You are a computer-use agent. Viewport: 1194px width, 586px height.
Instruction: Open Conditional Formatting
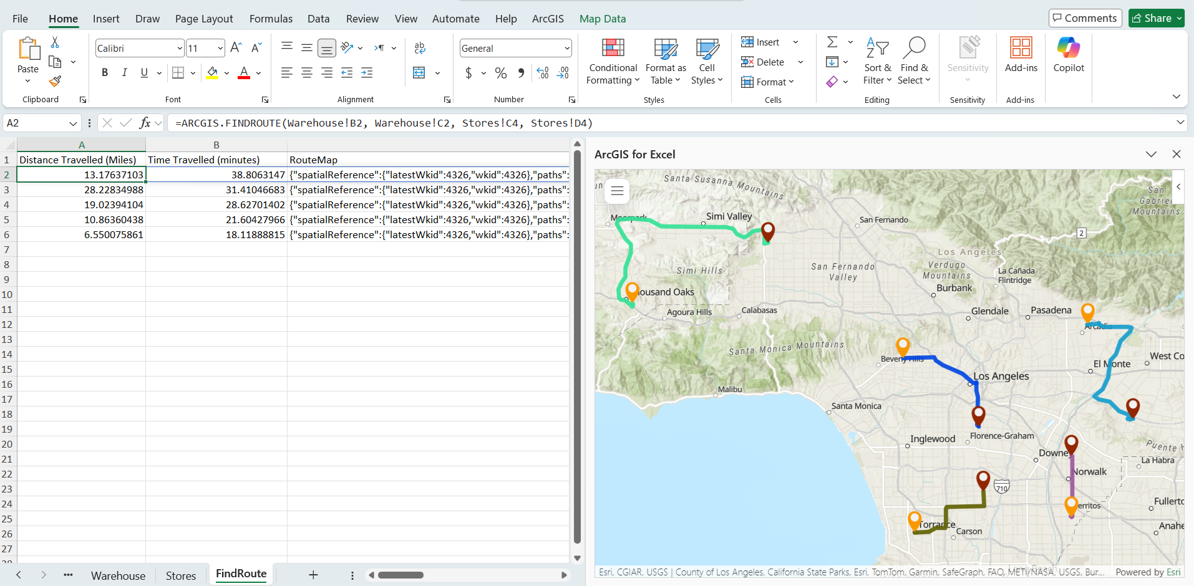pos(613,61)
